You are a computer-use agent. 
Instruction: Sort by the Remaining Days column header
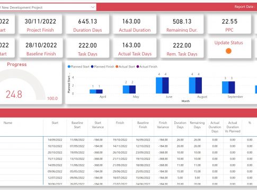[197, 125]
